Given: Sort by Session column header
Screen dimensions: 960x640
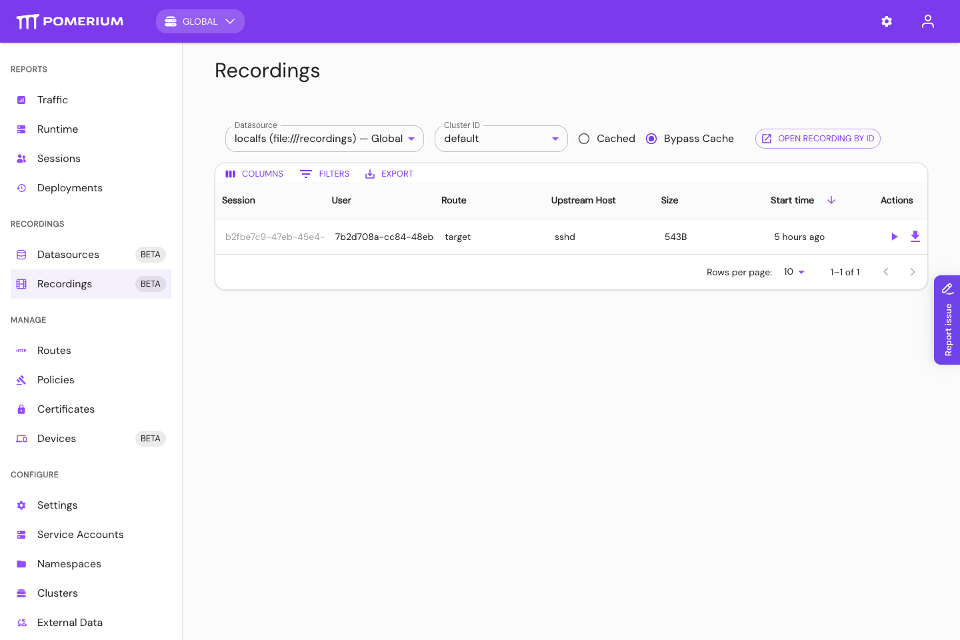Looking at the screenshot, I should (x=239, y=200).
